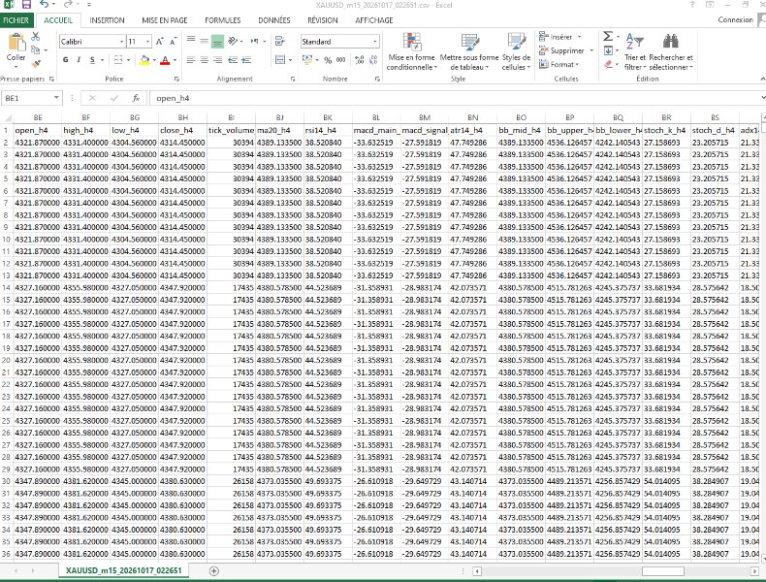Apply percent style format
Image resolution: width=766 pixels, height=582 pixels.
pos(328,60)
